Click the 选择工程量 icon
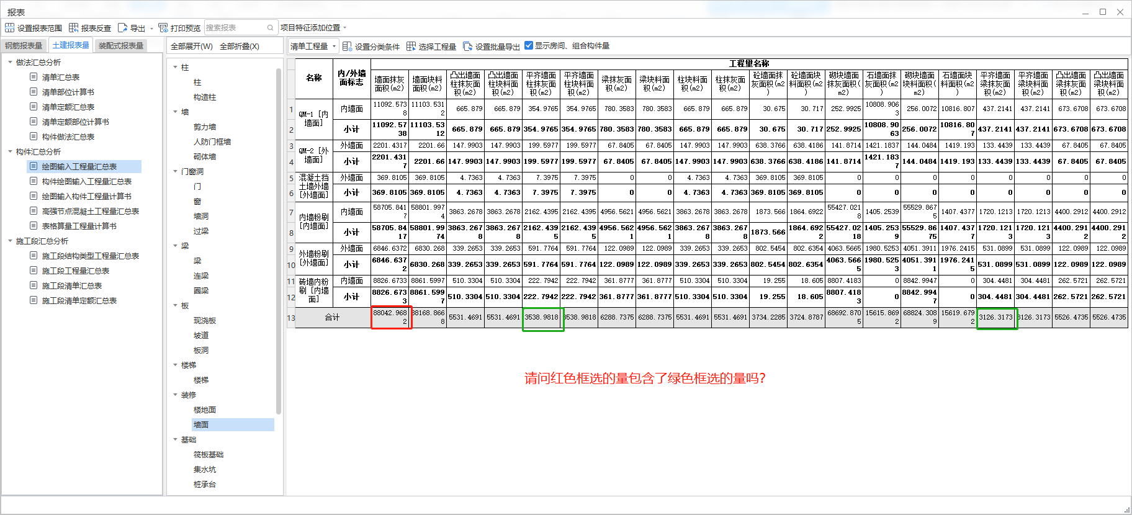This screenshot has height=515, width=1132. (411, 47)
